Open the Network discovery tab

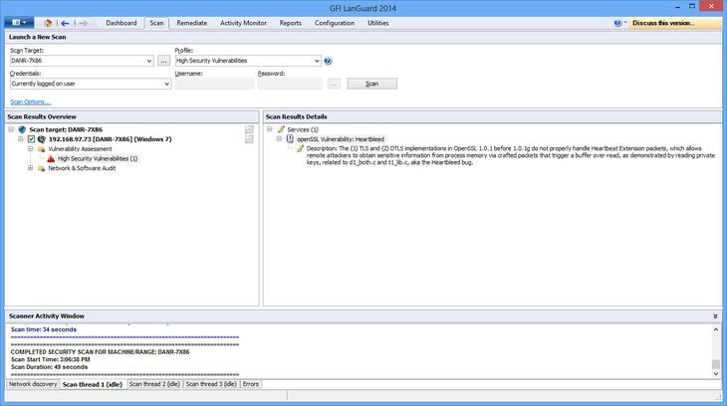[33, 384]
